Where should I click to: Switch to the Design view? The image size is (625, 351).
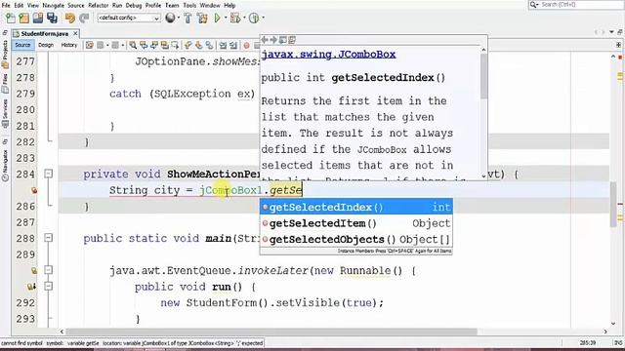pos(46,45)
